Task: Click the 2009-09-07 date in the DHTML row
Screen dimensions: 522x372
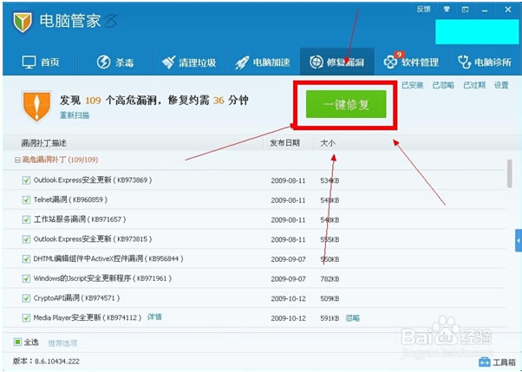Action: (x=288, y=259)
